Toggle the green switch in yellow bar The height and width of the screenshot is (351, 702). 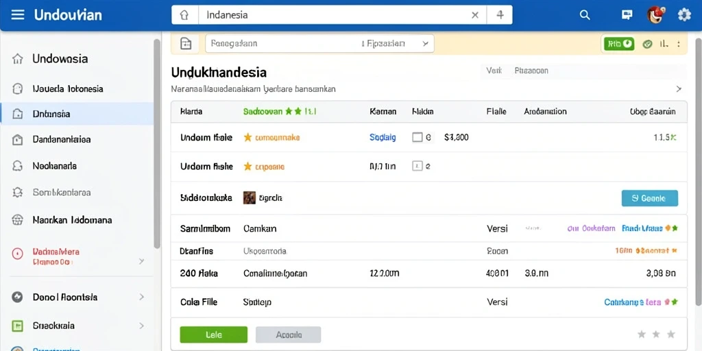[619, 43]
